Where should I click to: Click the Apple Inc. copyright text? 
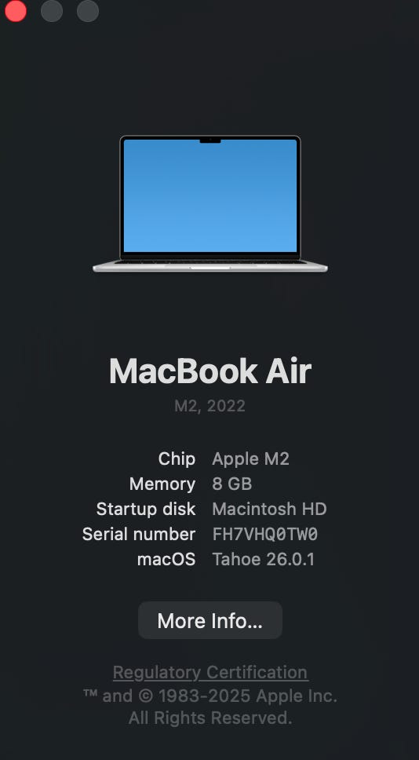[x=209, y=696]
